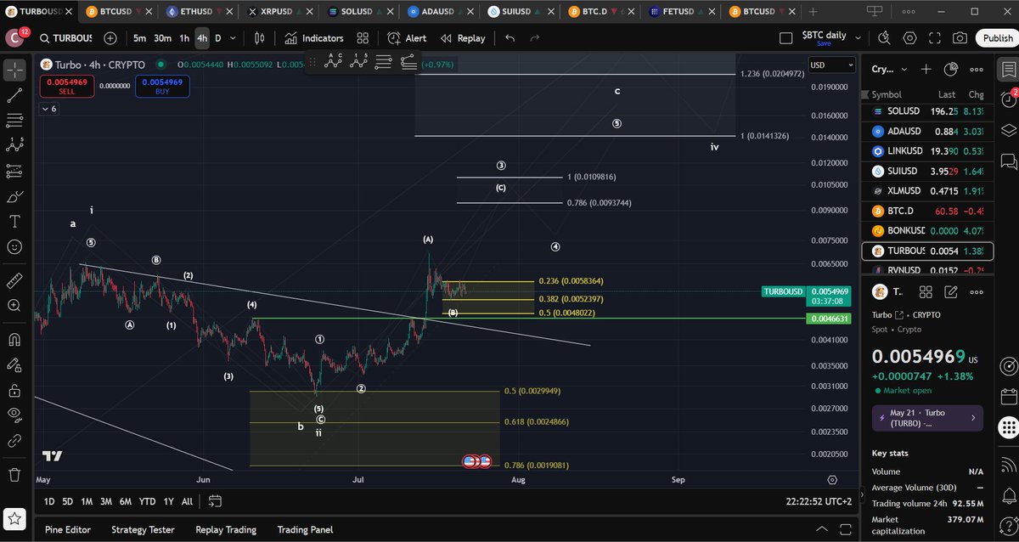Viewport: 1019px width, 542px height.
Task: Open the emoji icons tool
Action: pyautogui.click(x=14, y=246)
